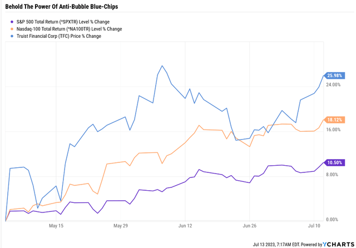Click the orange Nasdaq-100 legend dot
Screen dimensions: 356x248
12,29
